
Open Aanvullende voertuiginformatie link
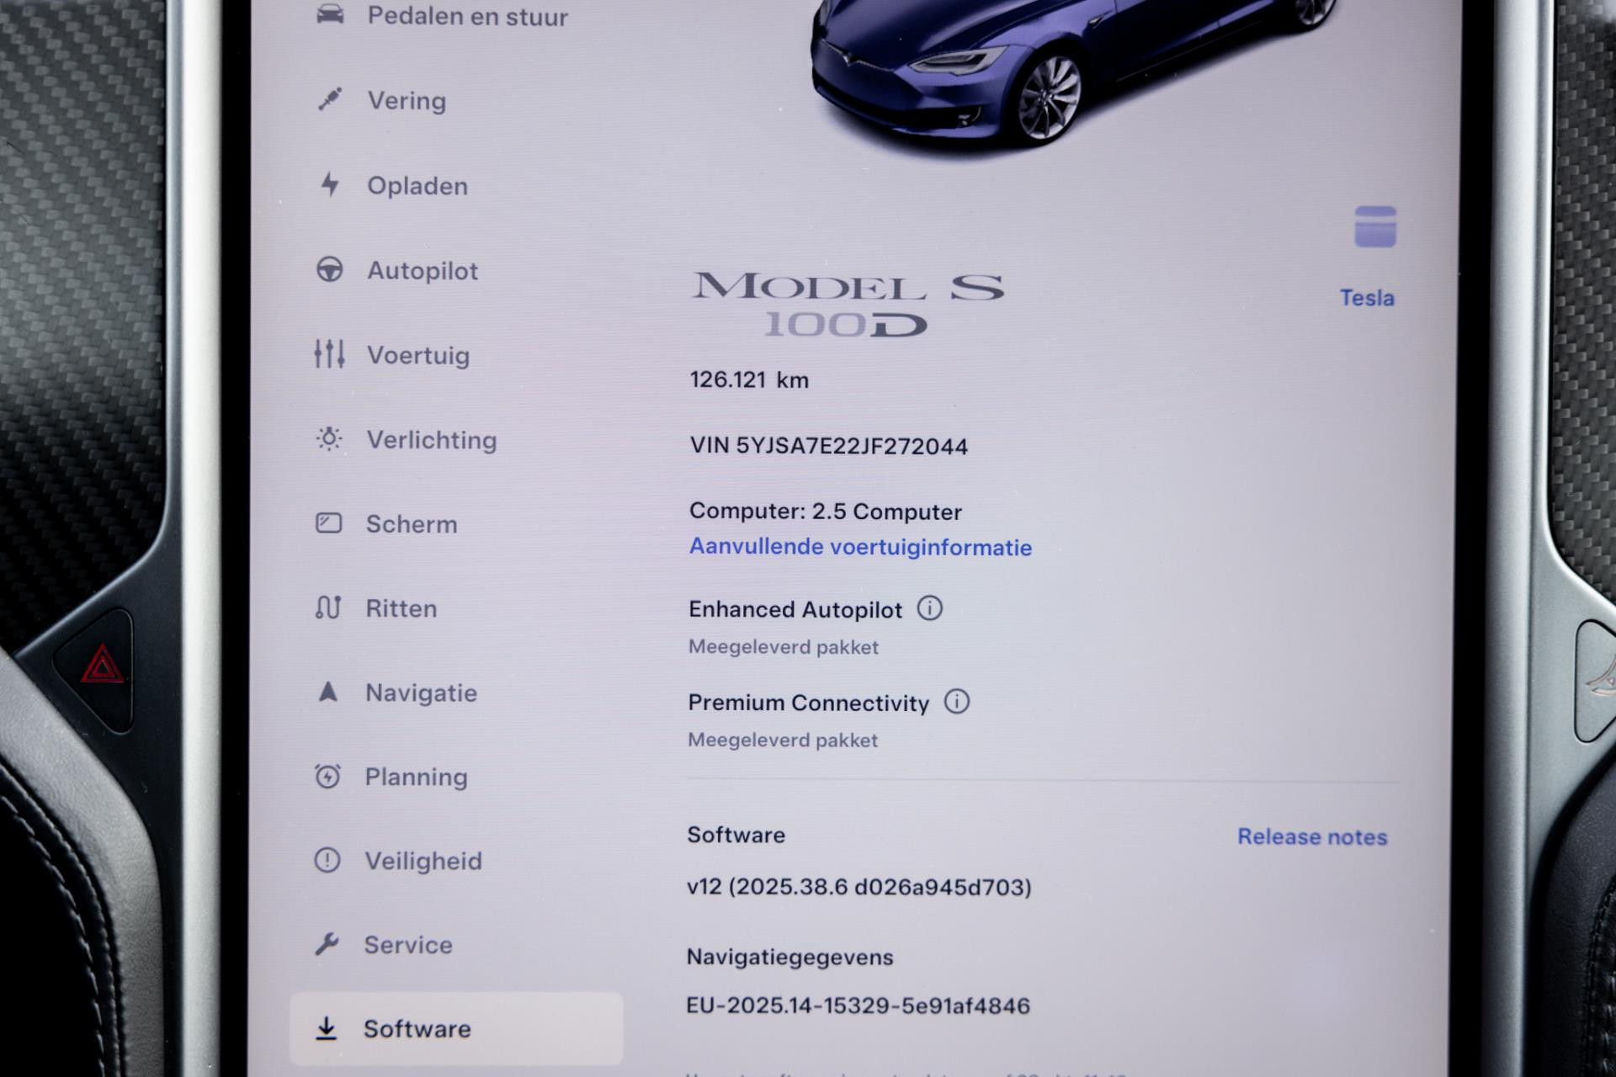[x=860, y=547]
